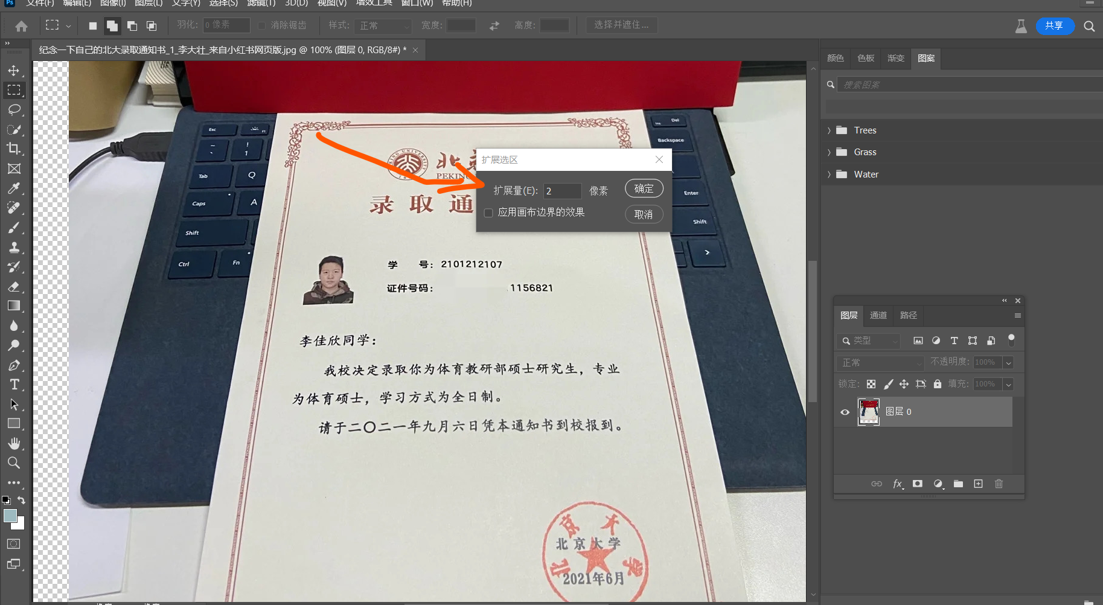Swap foreground and background colors

click(x=22, y=500)
